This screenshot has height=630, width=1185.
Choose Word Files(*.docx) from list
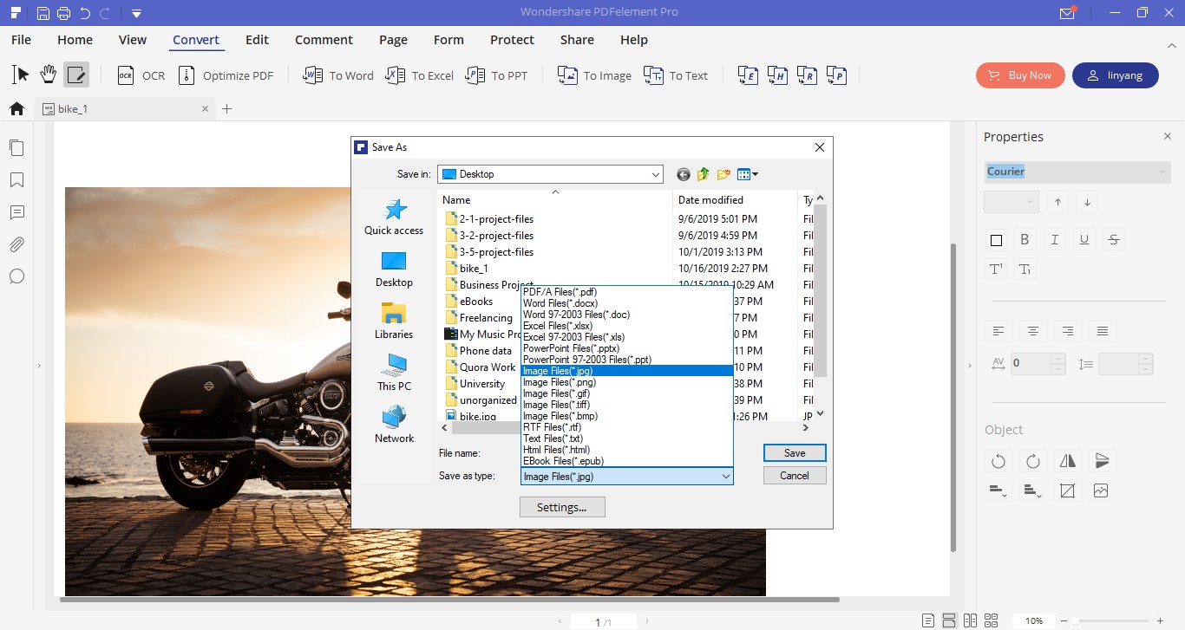[560, 303]
